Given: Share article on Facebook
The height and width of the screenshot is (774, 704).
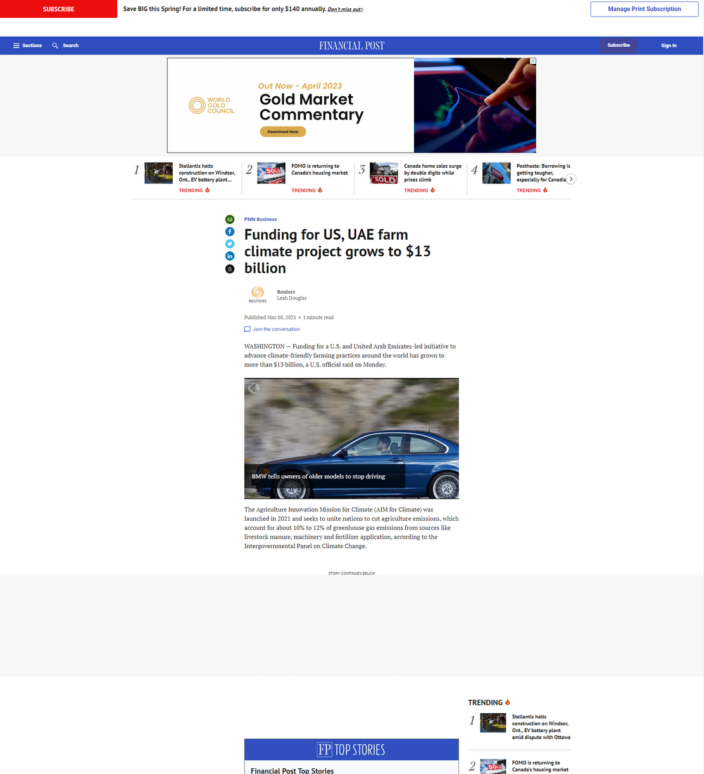Looking at the screenshot, I should 230,232.
